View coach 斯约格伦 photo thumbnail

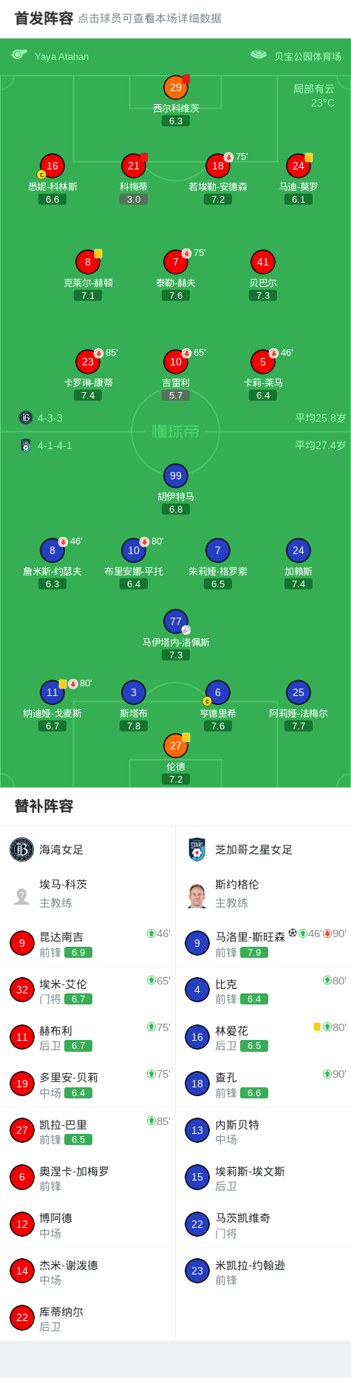point(197,895)
